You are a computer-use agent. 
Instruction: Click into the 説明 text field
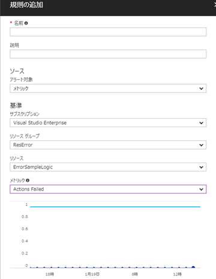point(108,54)
